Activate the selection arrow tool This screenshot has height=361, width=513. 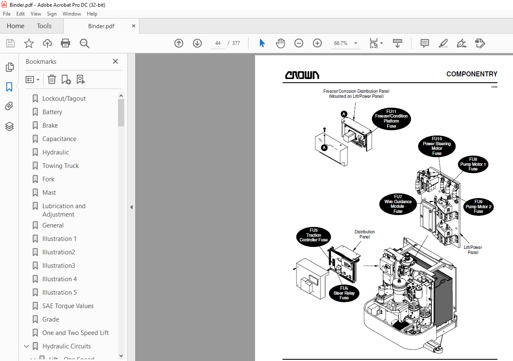click(262, 43)
